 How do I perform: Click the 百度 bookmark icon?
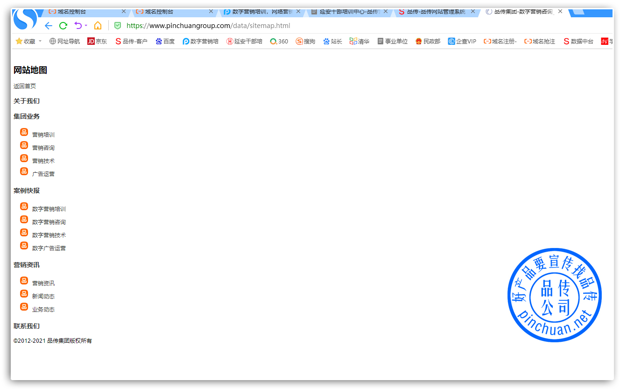(x=159, y=41)
